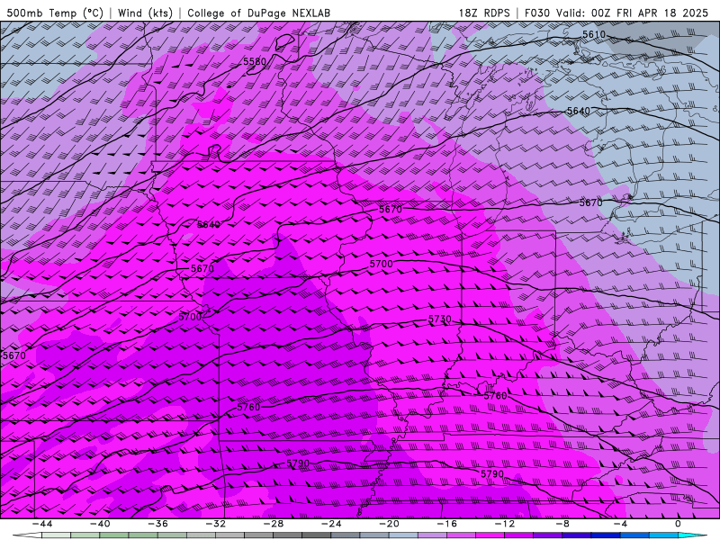Image resolution: width=720 pixels, height=540 pixels.
Task: Select the 5580 height contour label
Action: [255, 61]
